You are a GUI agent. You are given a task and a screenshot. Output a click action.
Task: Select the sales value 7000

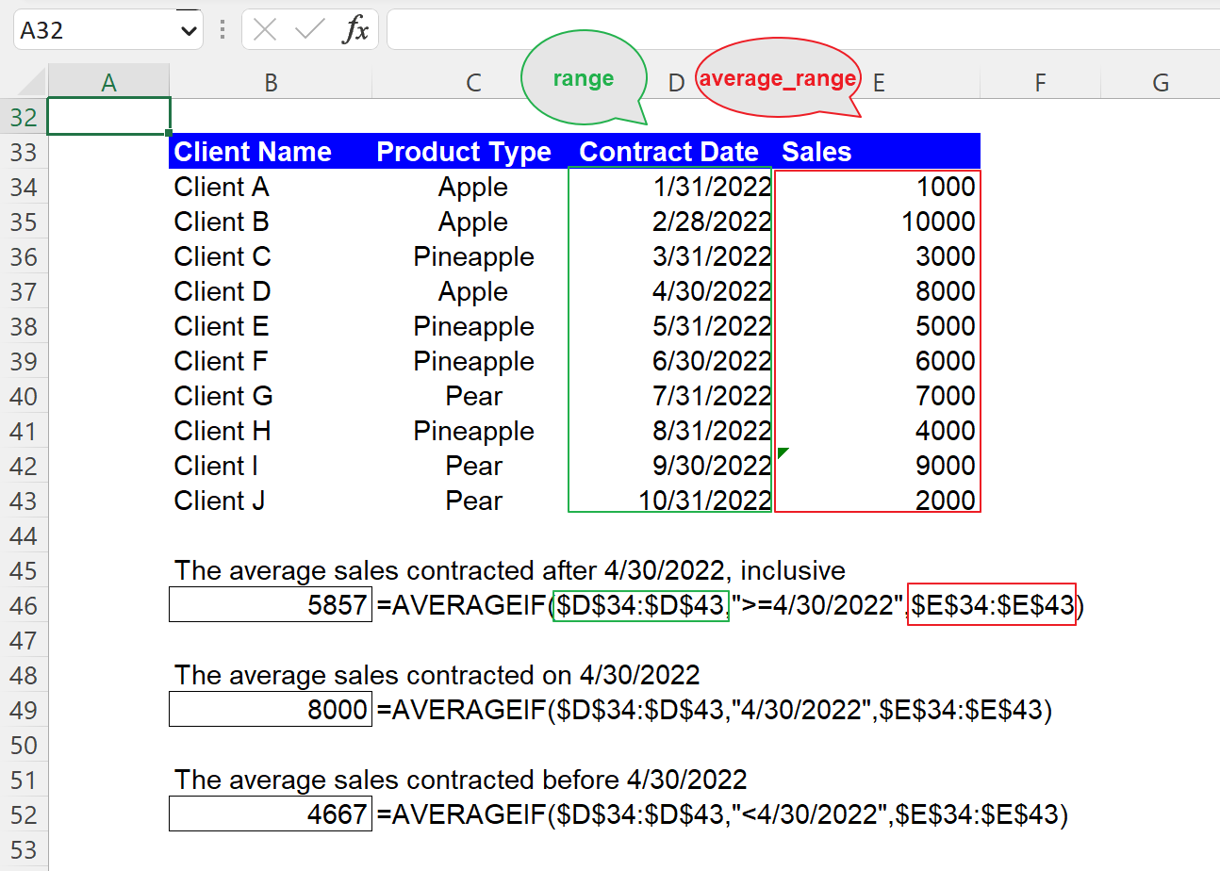click(x=878, y=396)
